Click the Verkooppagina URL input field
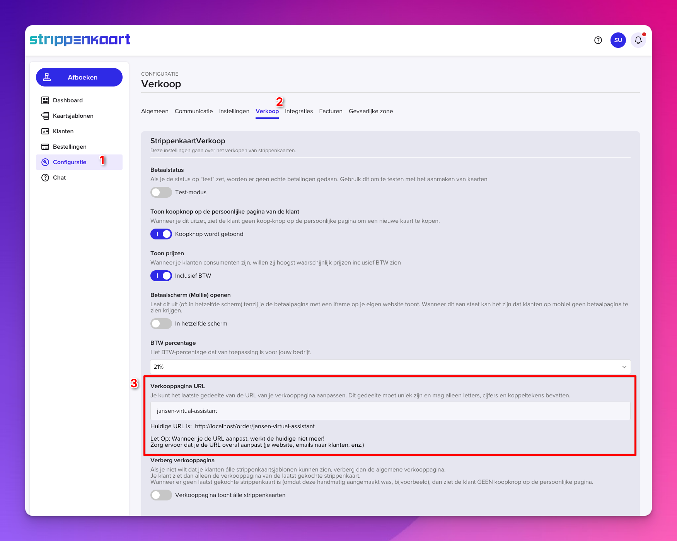The image size is (677, 541). (390, 411)
